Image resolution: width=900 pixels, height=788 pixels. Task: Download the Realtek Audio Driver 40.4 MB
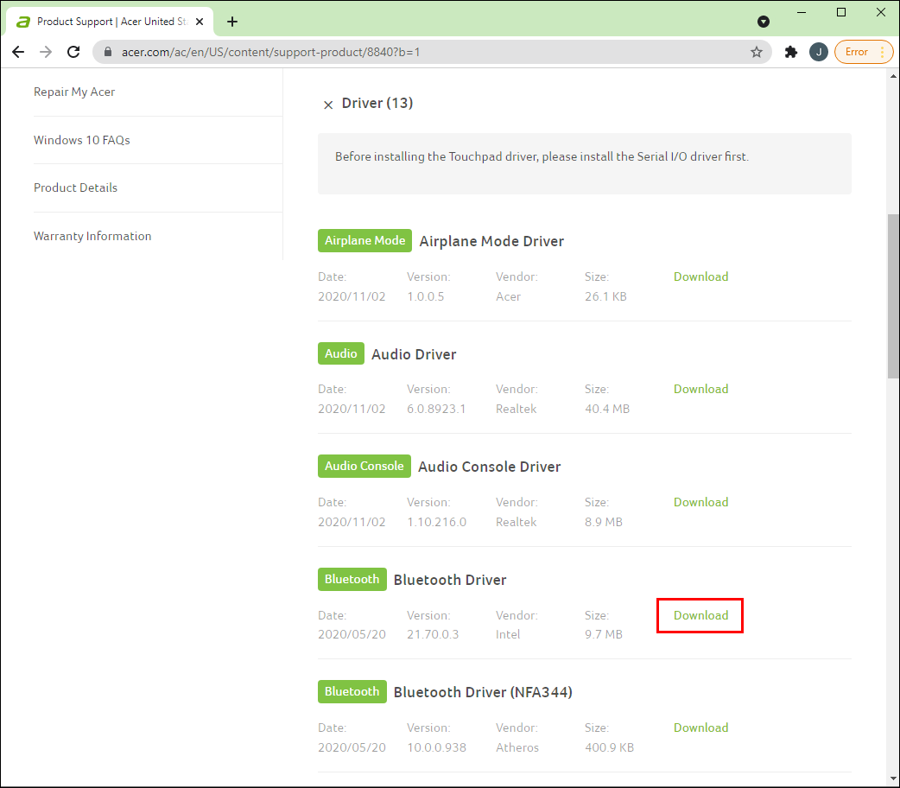click(700, 390)
